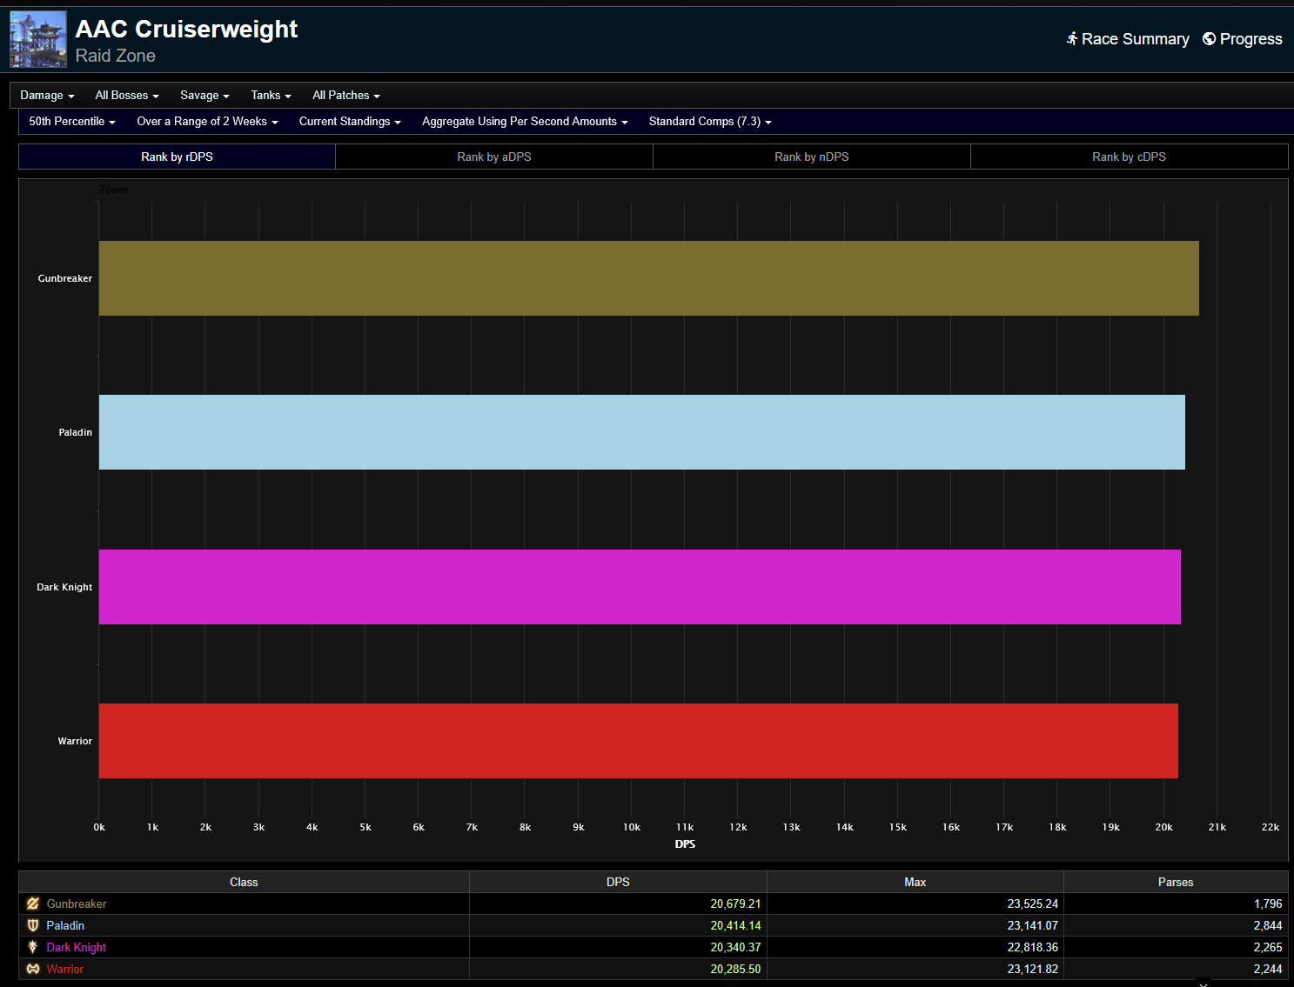Click the light blue Paladin chart bar
This screenshot has height=987, width=1294.
642,432
